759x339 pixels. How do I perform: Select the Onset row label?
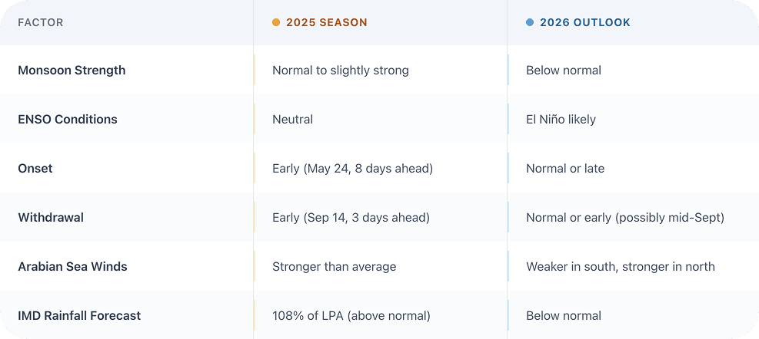pos(35,169)
